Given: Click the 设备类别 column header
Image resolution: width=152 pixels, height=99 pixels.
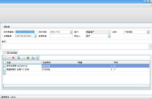Looking at the screenshot, I should coord(59,63).
